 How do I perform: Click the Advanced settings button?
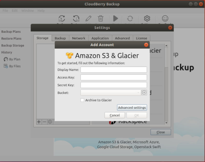132,107
